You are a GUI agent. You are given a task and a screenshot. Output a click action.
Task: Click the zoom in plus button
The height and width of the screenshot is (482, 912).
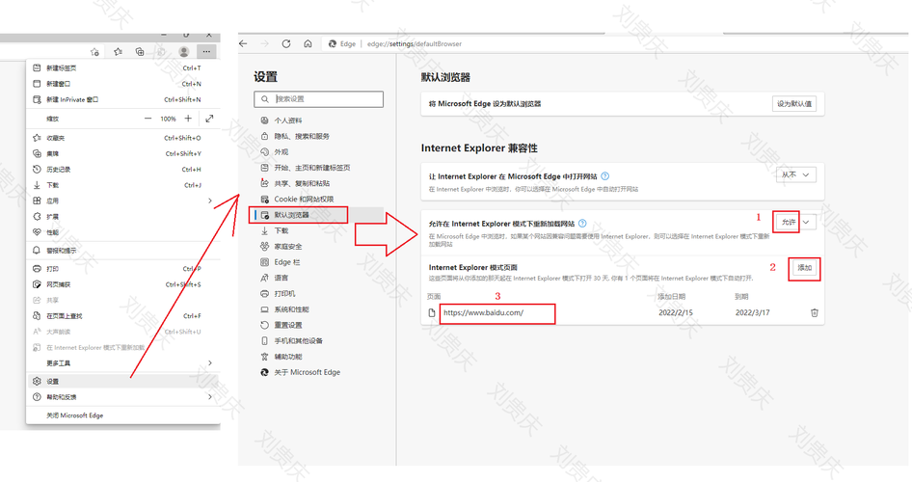[188, 119]
